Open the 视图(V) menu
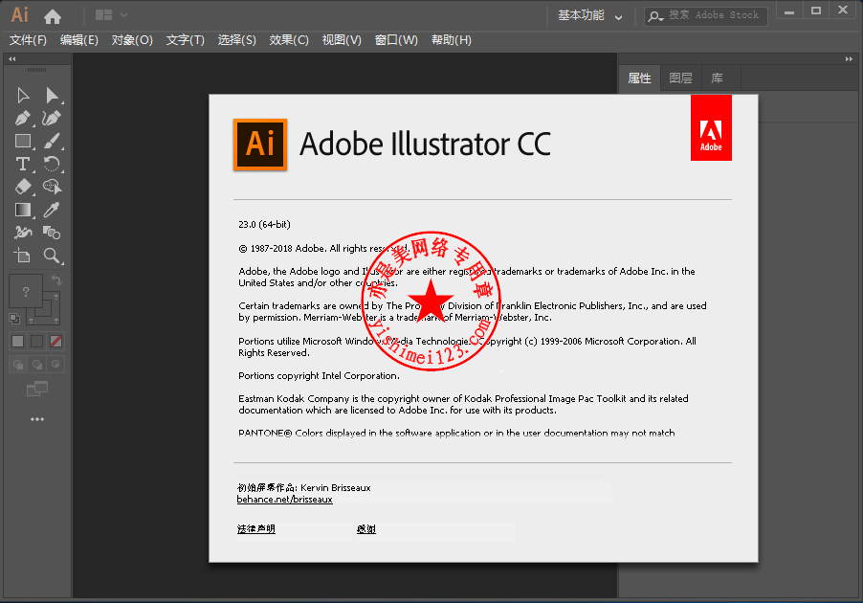 [342, 40]
